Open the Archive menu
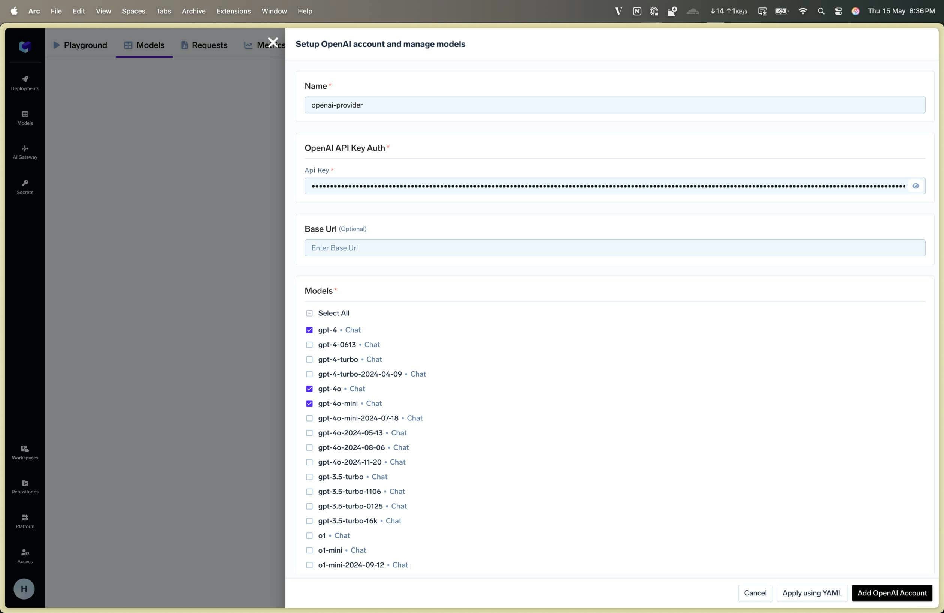The width and height of the screenshot is (944, 613). [x=194, y=11]
